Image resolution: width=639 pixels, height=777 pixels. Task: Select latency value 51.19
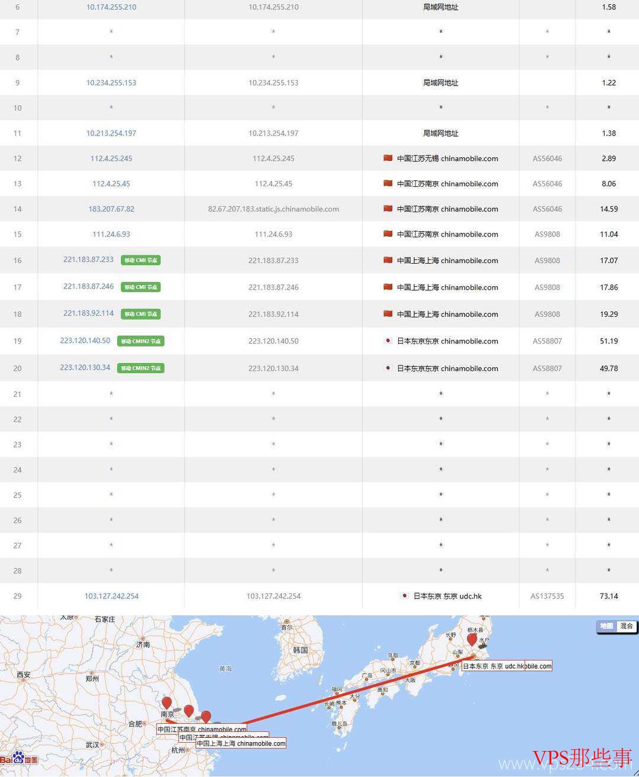click(x=609, y=341)
